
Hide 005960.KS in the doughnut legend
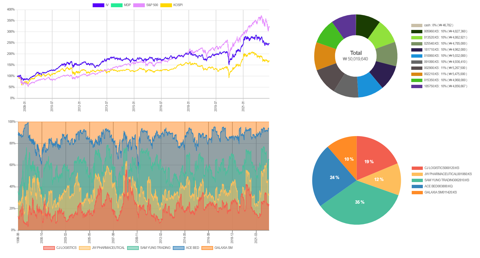point(439,31)
